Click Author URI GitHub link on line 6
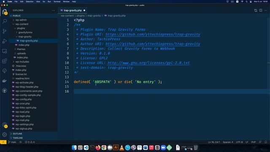Image resolution: width=270 pixels, height=152 pixels. click(153, 44)
